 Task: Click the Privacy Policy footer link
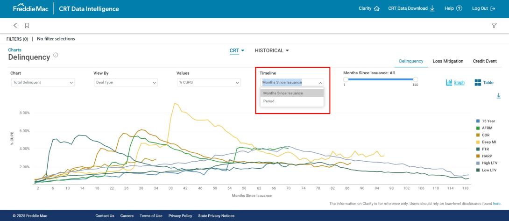[x=180, y=216]
